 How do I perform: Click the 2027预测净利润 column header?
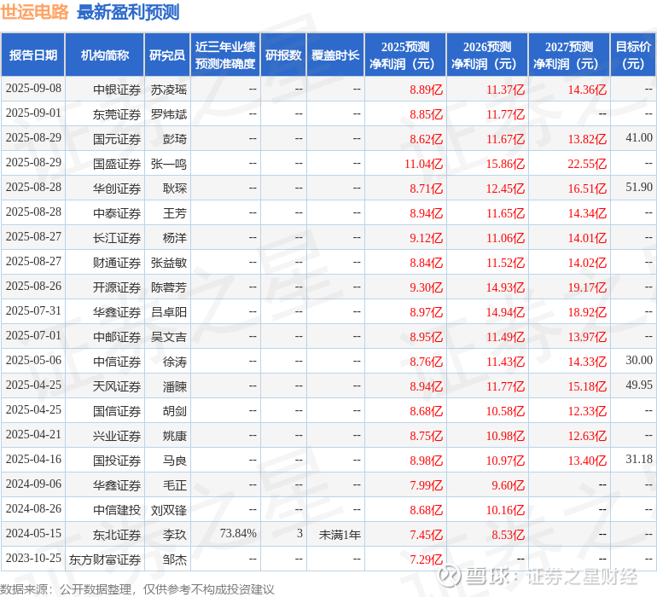[x=569, y=55]
